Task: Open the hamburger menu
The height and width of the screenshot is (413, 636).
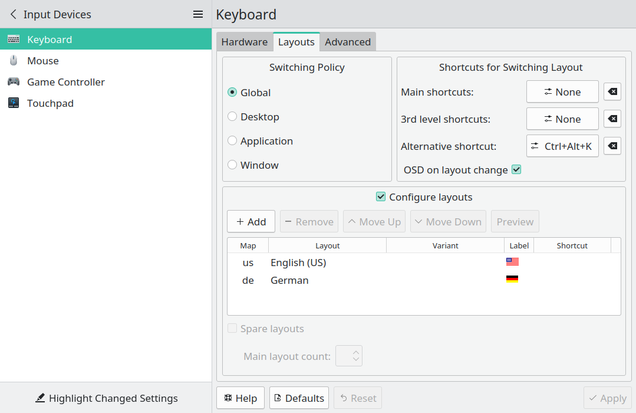Action: click(198, 14)
